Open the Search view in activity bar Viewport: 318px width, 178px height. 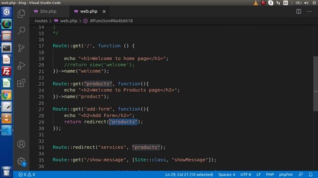point(21,31)
